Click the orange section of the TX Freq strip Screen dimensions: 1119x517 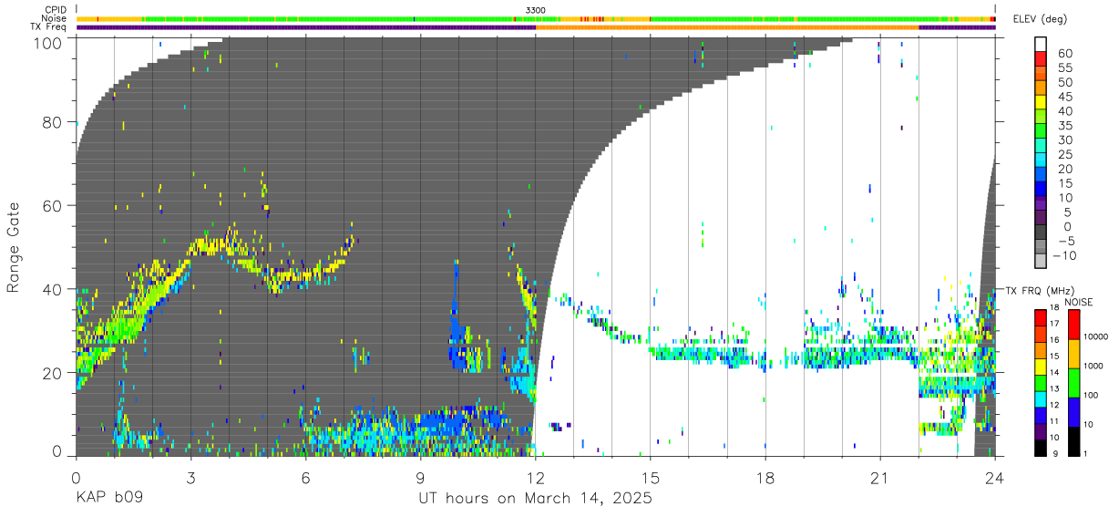point(727,27)
